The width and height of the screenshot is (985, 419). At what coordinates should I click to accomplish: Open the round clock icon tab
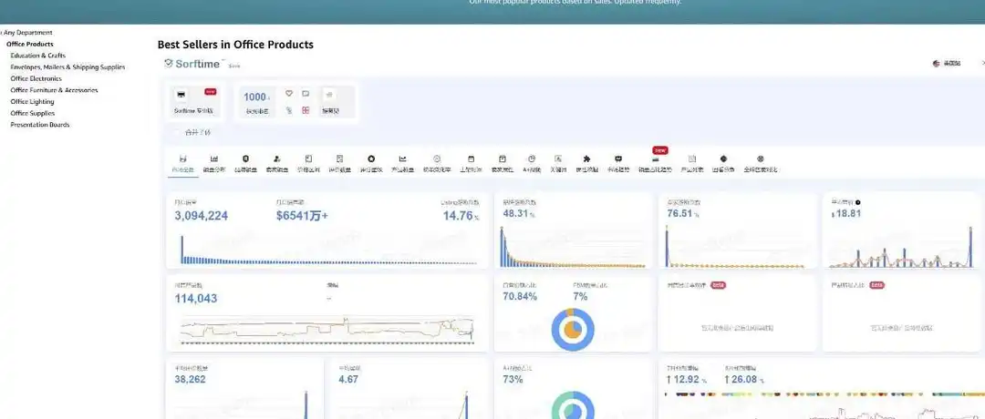(437, 164)
